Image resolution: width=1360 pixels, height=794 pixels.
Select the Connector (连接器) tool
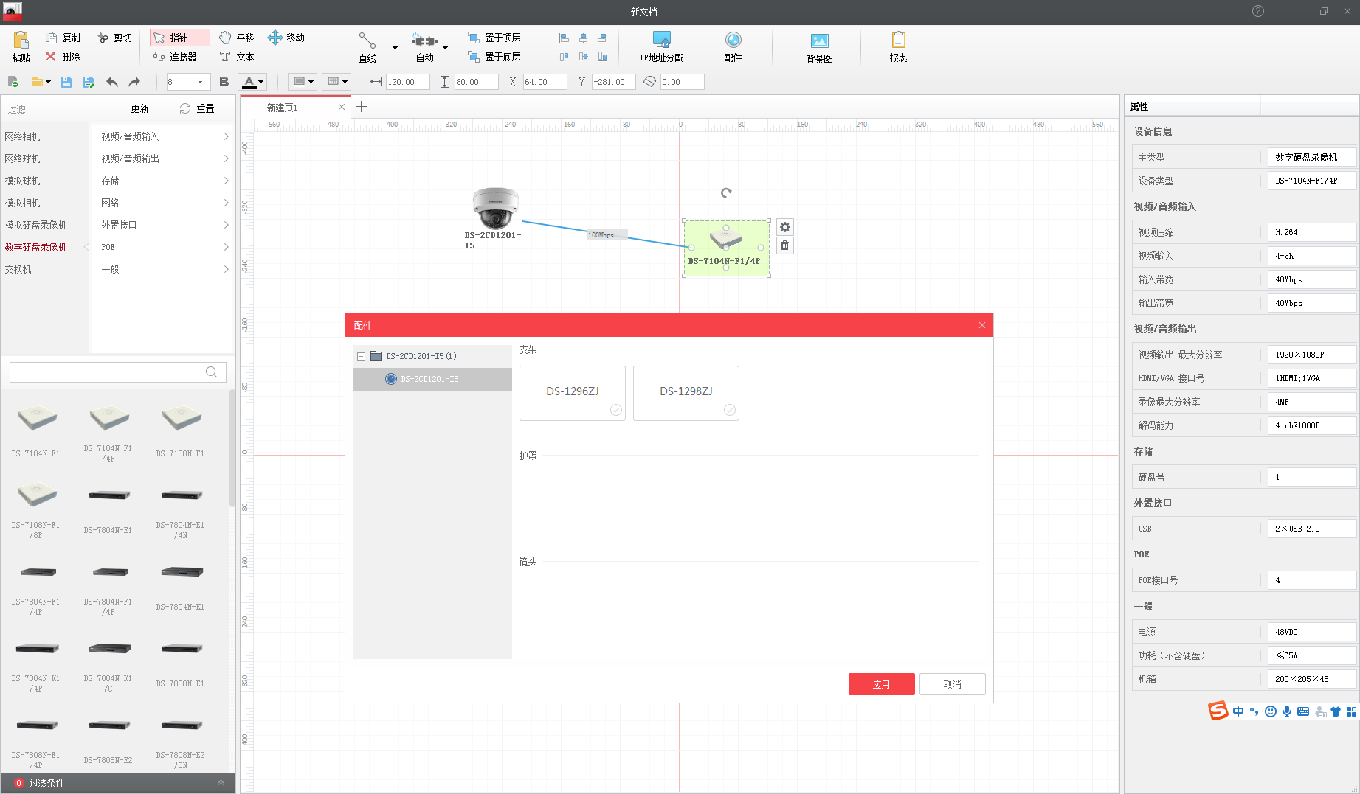(175, 57)
